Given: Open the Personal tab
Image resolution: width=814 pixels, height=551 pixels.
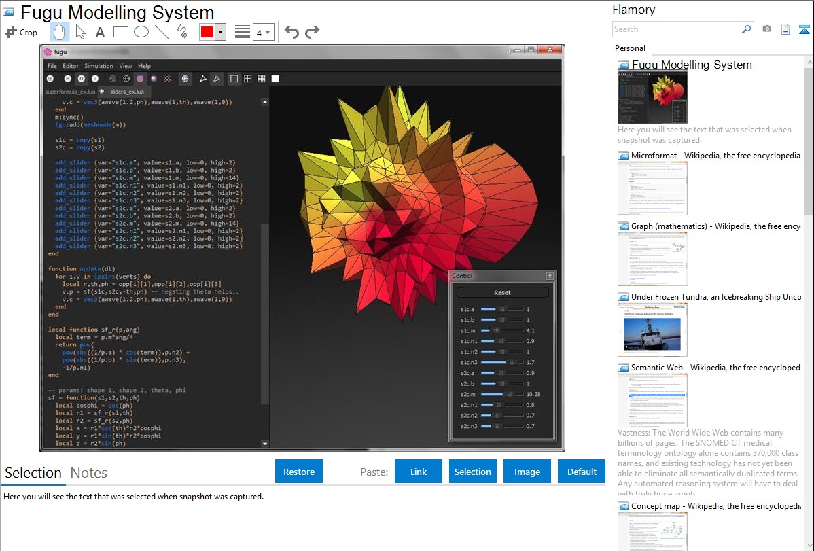Looking at the screenshot, I should 630,48.
